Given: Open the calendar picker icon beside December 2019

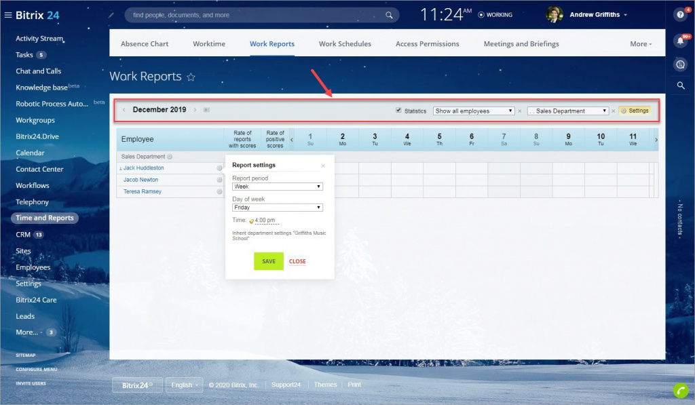Looking at the screenshot, I should point(206,110).
